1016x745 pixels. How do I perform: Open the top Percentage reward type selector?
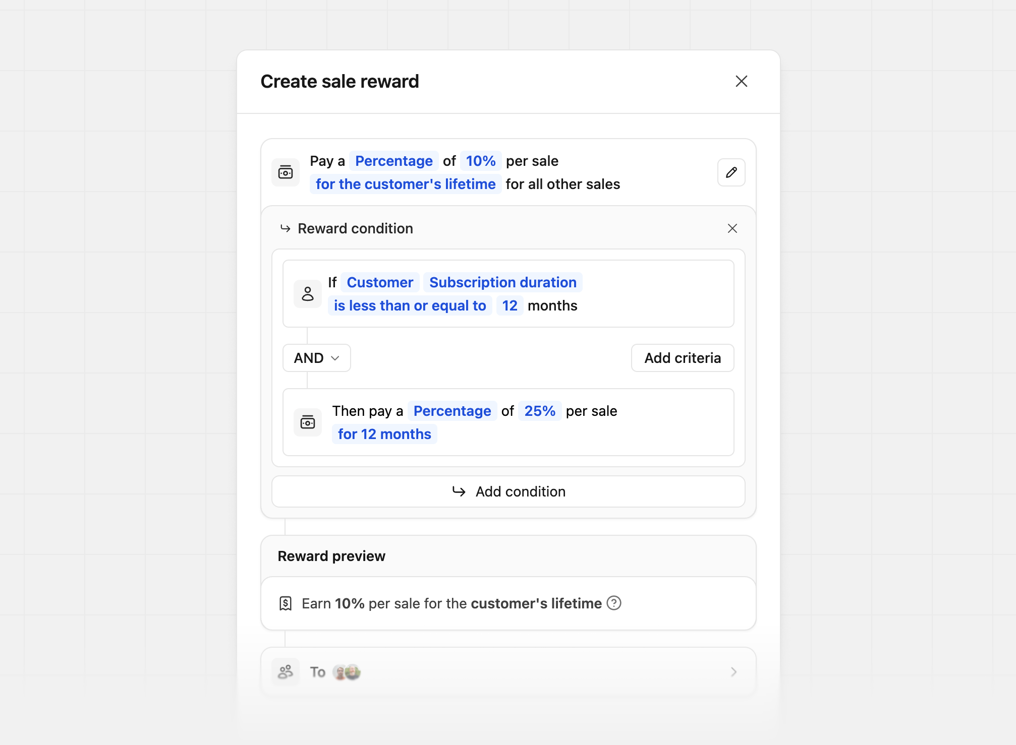[x=393, y=161]
